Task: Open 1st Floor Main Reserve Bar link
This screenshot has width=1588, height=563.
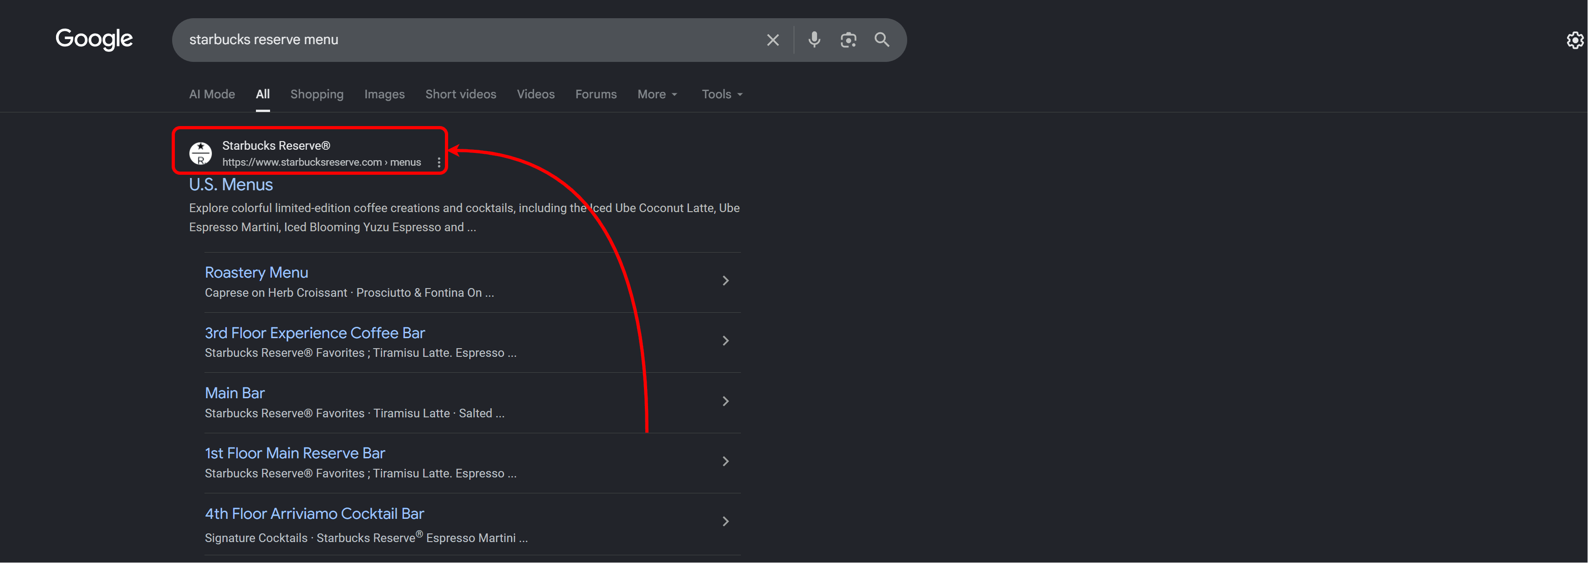Action: point(295,453)
